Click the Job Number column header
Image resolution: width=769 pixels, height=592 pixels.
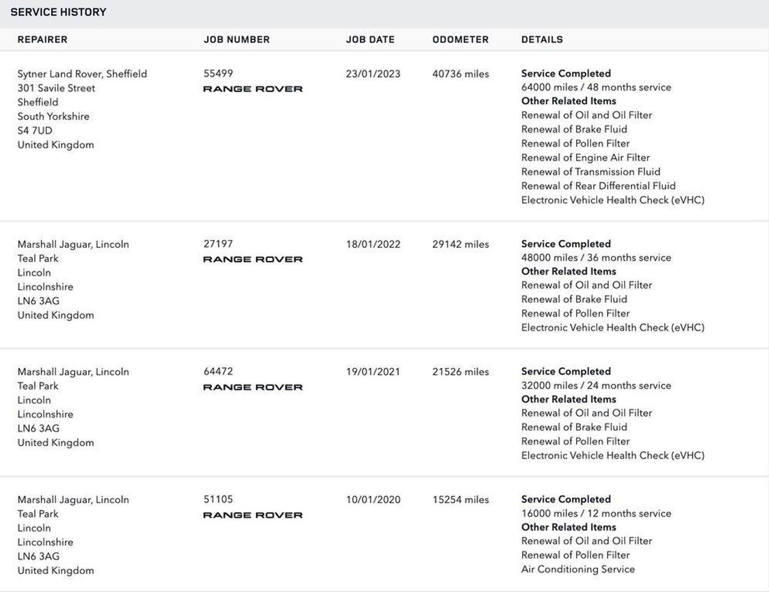(x=237, y=39)
